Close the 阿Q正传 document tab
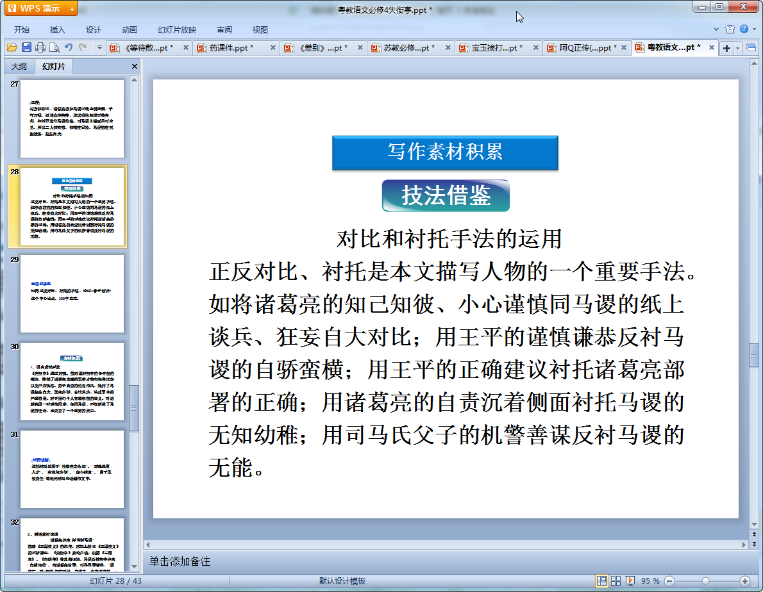The width and height of the screenshot is (763, 592). pos(623,47)
